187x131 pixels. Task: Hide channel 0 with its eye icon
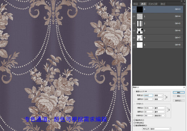tap(134, 9)
